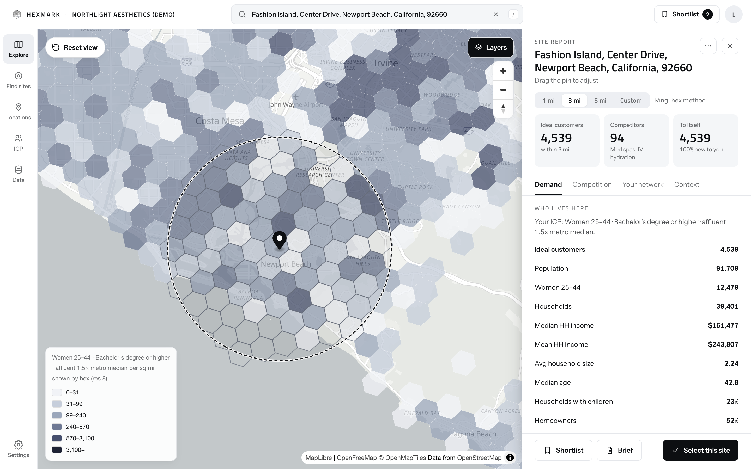Click the search magnifier icon
Viewport: 751px width, 469px height.
pyautogui.click(x=242, y=14)
